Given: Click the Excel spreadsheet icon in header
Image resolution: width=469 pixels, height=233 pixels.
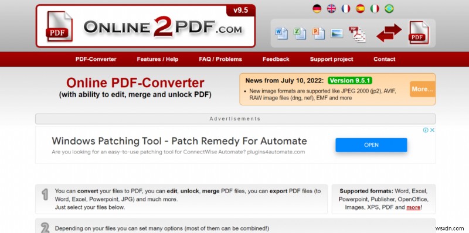Looking at the screenshot, I should coord(300,33).
